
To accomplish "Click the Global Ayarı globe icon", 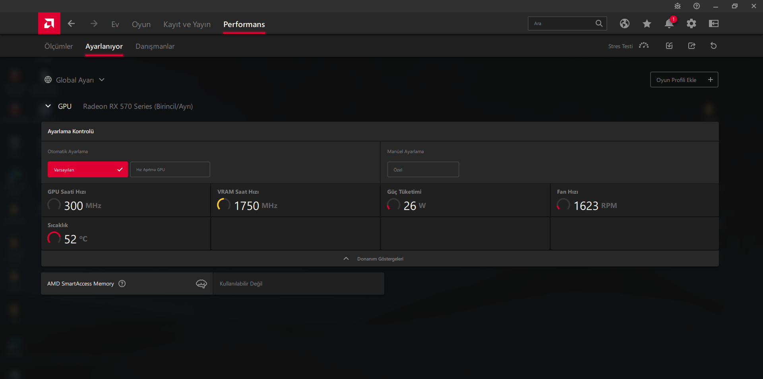I will [48, 80].
